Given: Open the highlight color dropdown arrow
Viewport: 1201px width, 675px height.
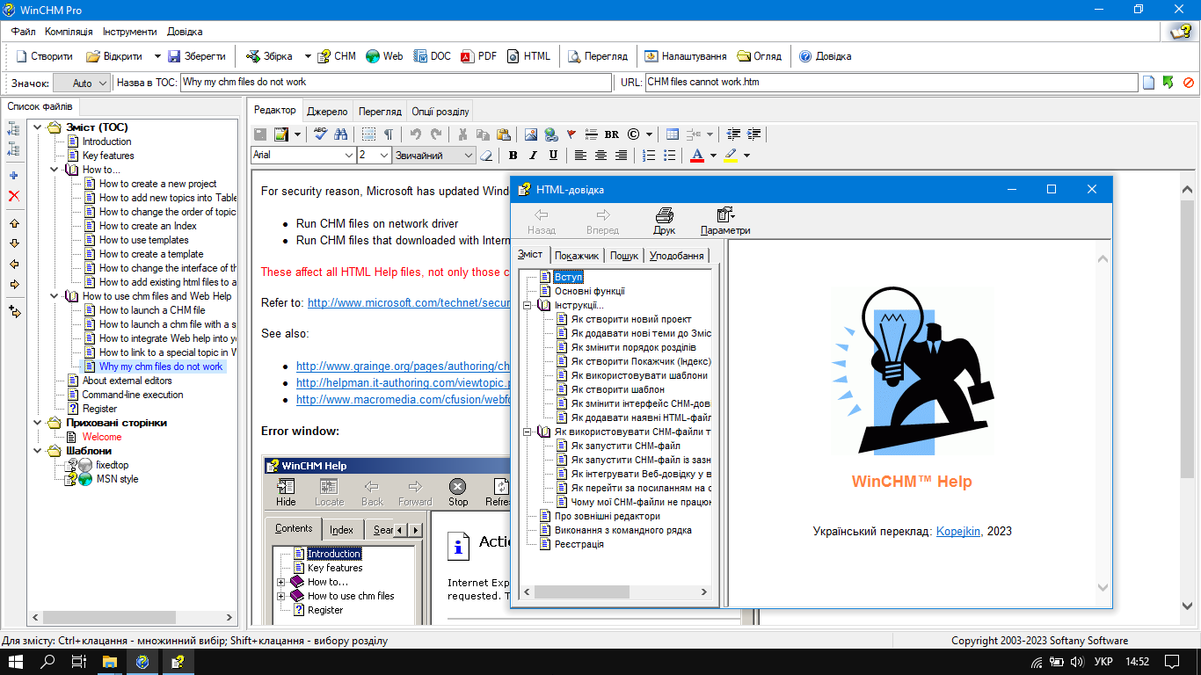Looking at the screenshot, I should 746,156.
